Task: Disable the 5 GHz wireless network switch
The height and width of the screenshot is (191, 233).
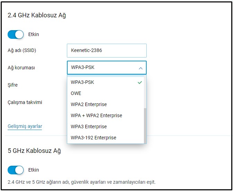Action: tap(16, 170)
